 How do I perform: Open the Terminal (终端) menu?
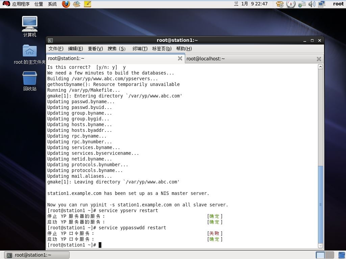point(140,49)
